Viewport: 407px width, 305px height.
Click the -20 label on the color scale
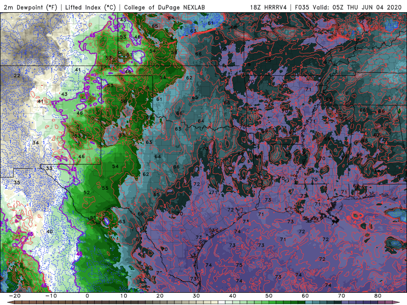[15, 296]
